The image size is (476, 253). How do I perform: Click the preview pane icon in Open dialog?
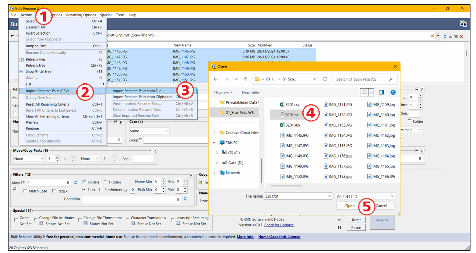click(x=381, y=92)
